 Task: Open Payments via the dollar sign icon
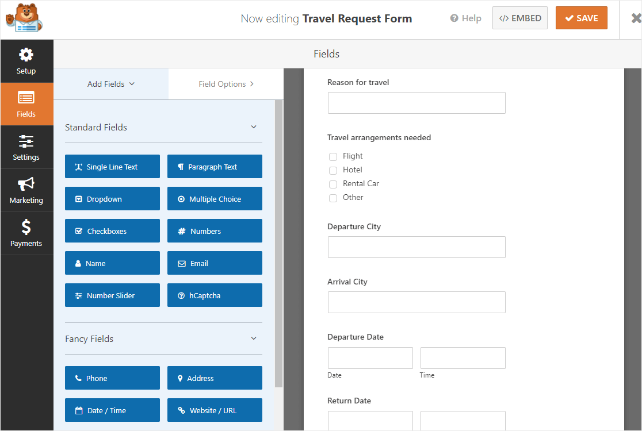[26, 227]
